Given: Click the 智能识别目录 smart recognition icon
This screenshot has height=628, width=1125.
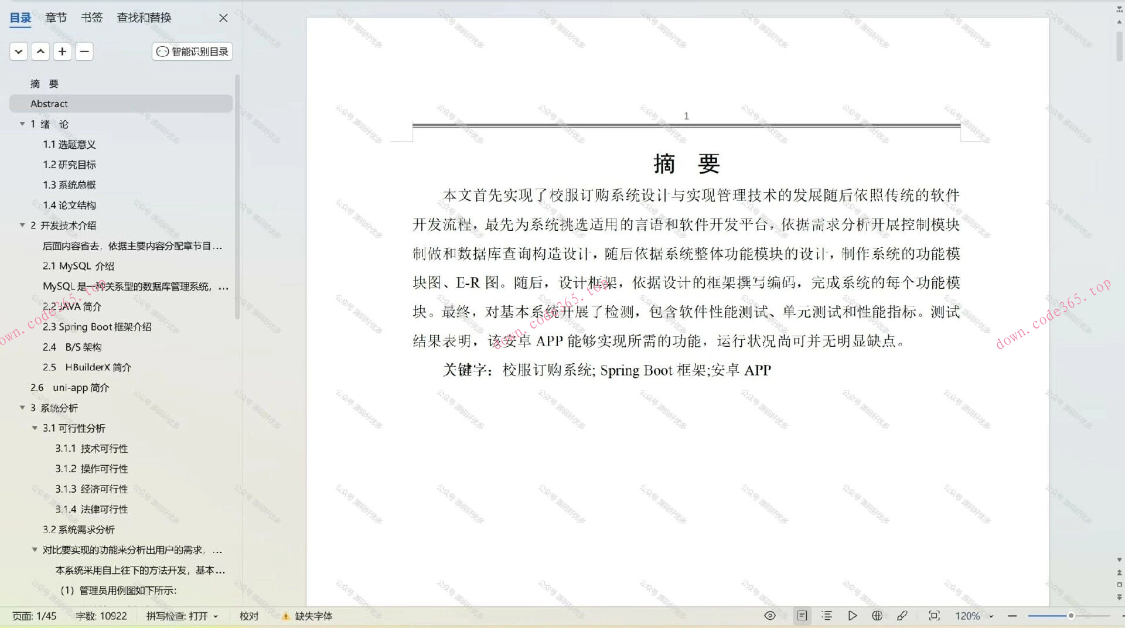Looking at the screenshot, I should [192, 52].
